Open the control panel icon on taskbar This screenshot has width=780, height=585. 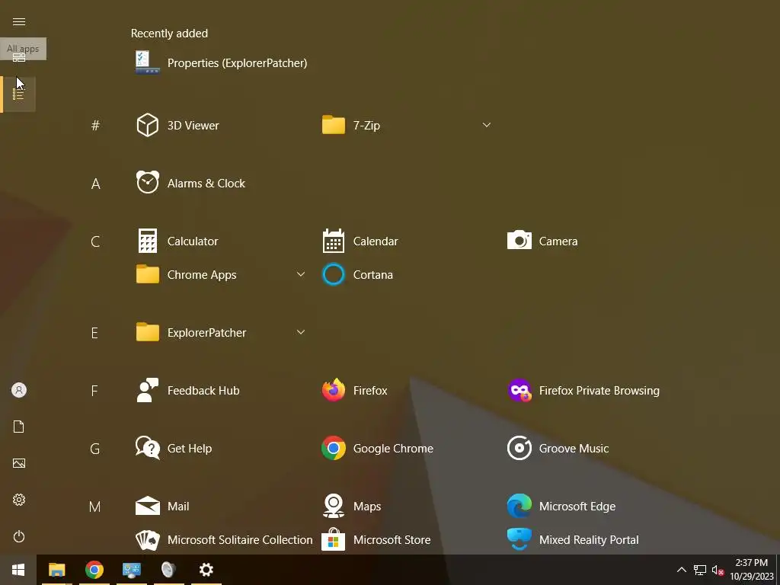tap(131, 570)
